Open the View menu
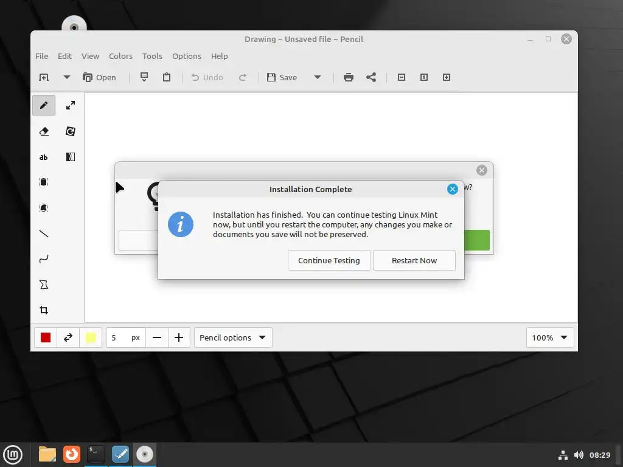623x467 pixels. pyautogui.click(x=90, y=56)
